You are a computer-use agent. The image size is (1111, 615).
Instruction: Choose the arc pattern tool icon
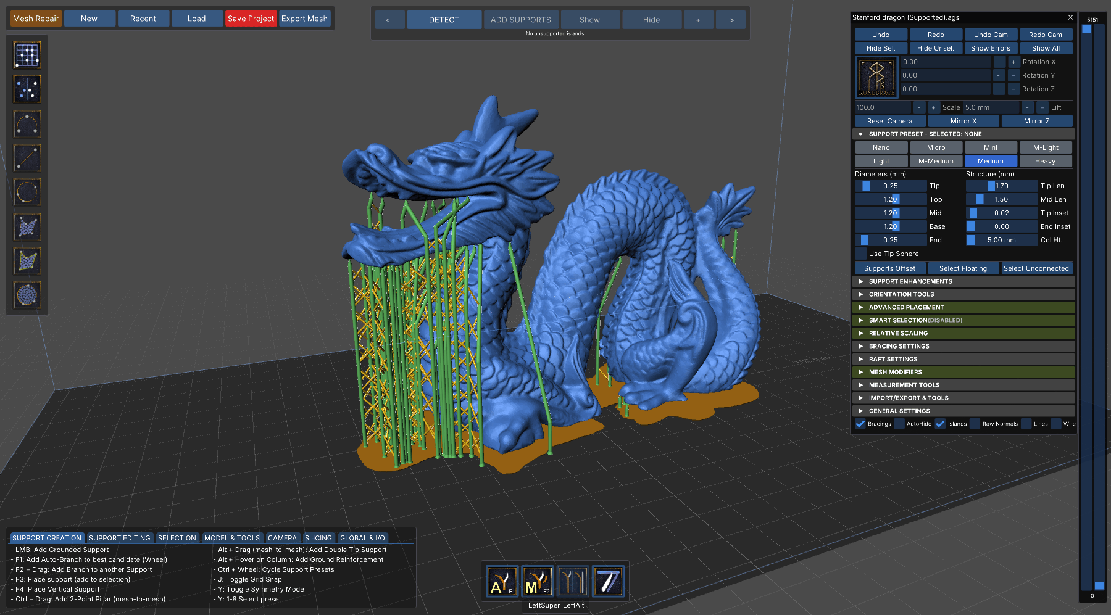click(x=27, y=125)
